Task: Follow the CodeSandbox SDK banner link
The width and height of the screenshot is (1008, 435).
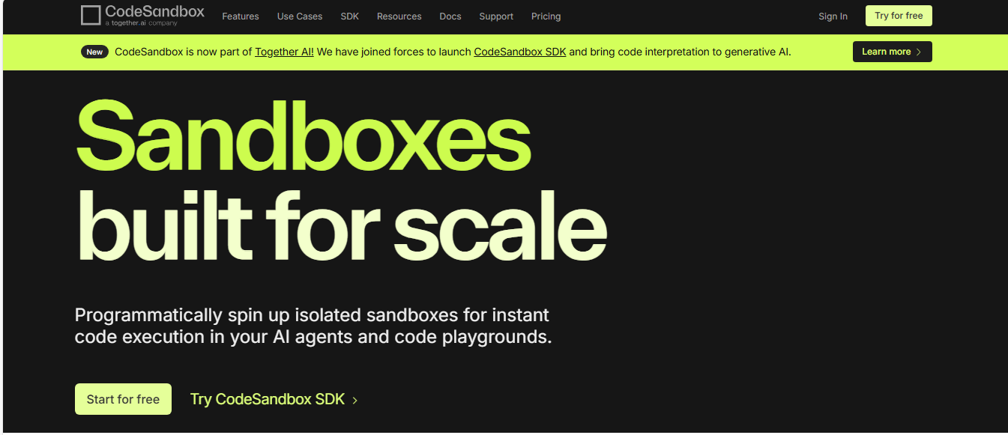Action: coord(520,52)
